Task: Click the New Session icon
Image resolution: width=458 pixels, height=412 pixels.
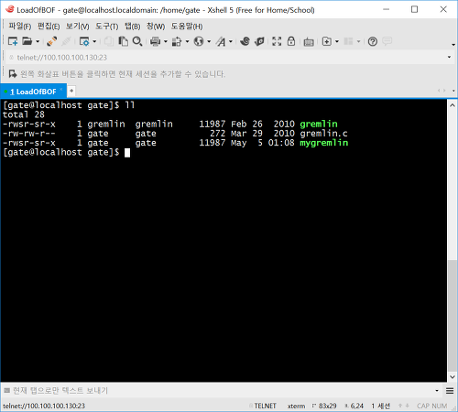Action: point(13,41)
